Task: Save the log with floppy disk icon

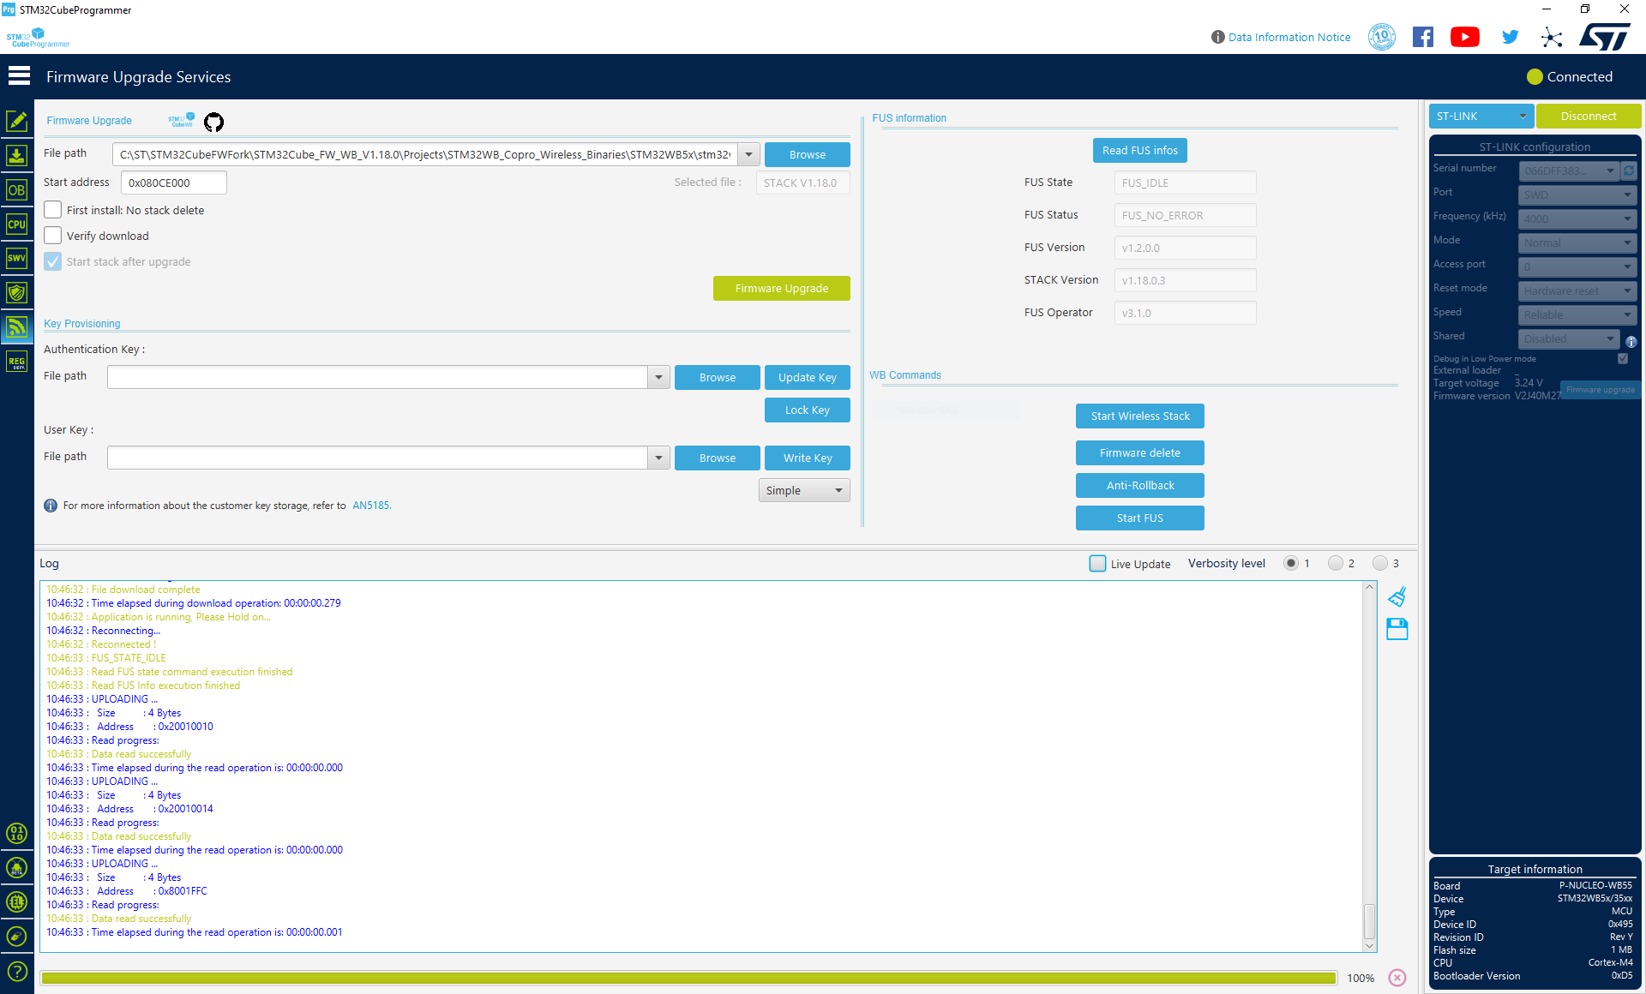Action: (1397, 630)
